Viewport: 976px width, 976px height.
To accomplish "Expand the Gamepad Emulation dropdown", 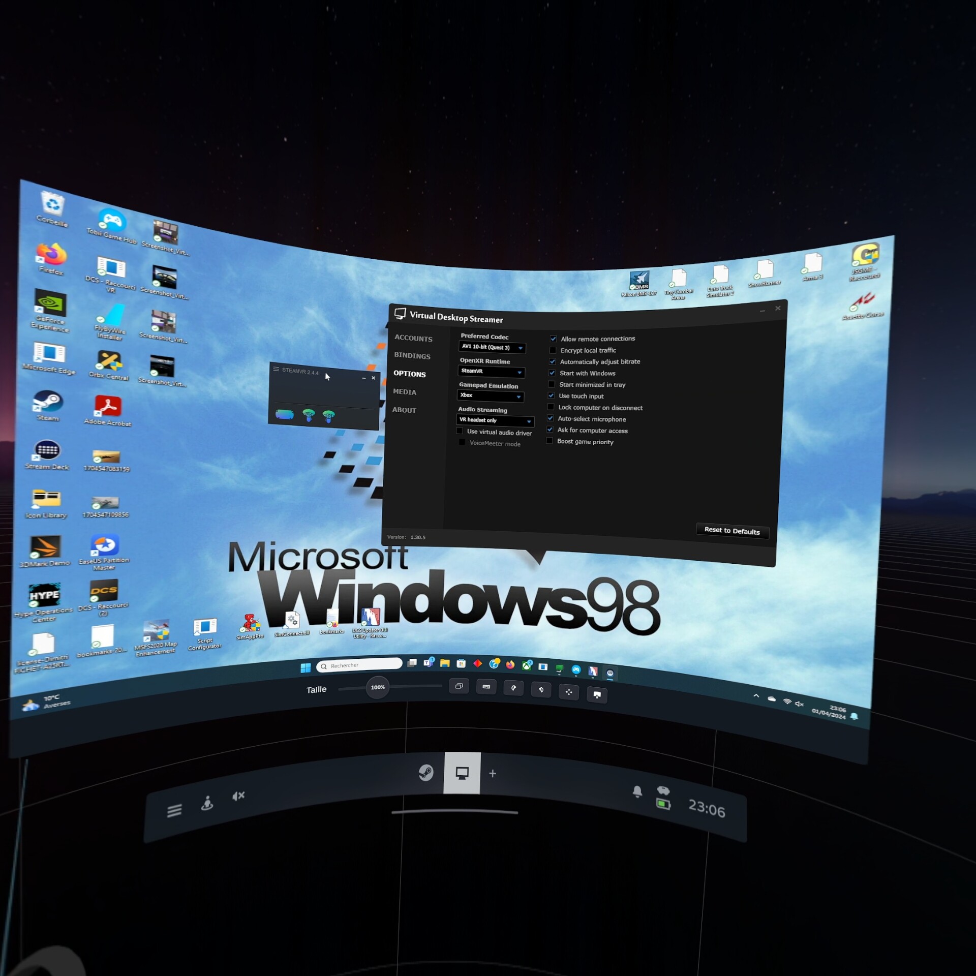I will tap(490, 396).
